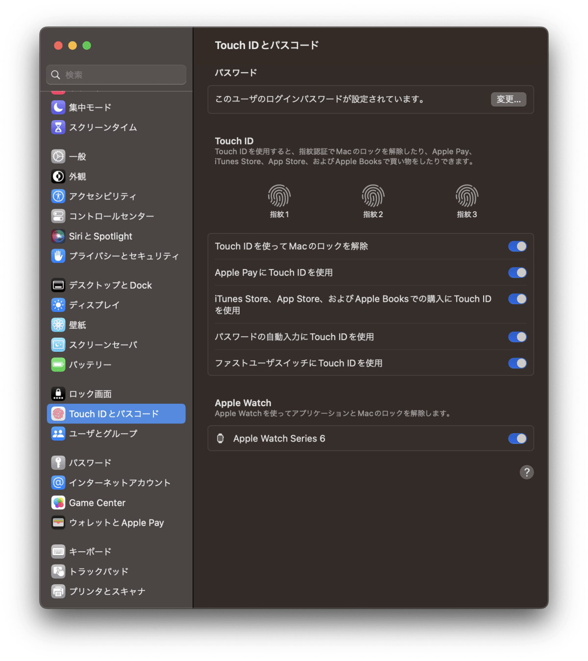Image resolution: width=588 pixels, height=661 pixels.
Task: Select Touch ID とパスコード sidebar label
Action: point(114,414)
